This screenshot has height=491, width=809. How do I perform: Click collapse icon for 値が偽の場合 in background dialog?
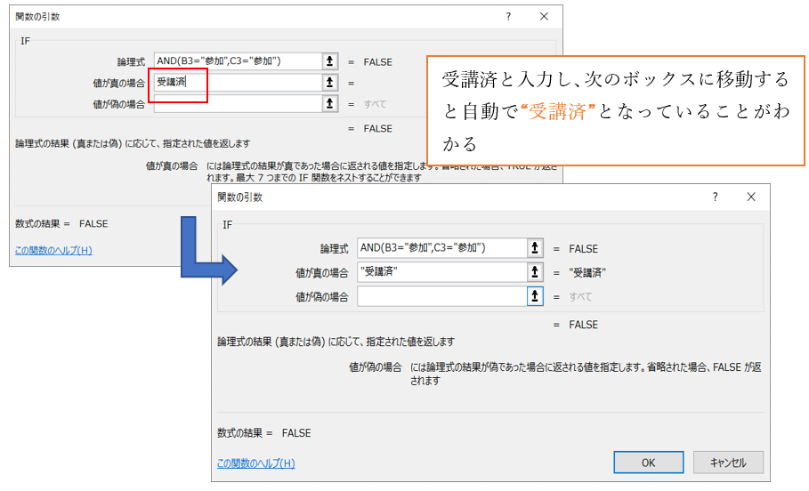coord(330,104)
